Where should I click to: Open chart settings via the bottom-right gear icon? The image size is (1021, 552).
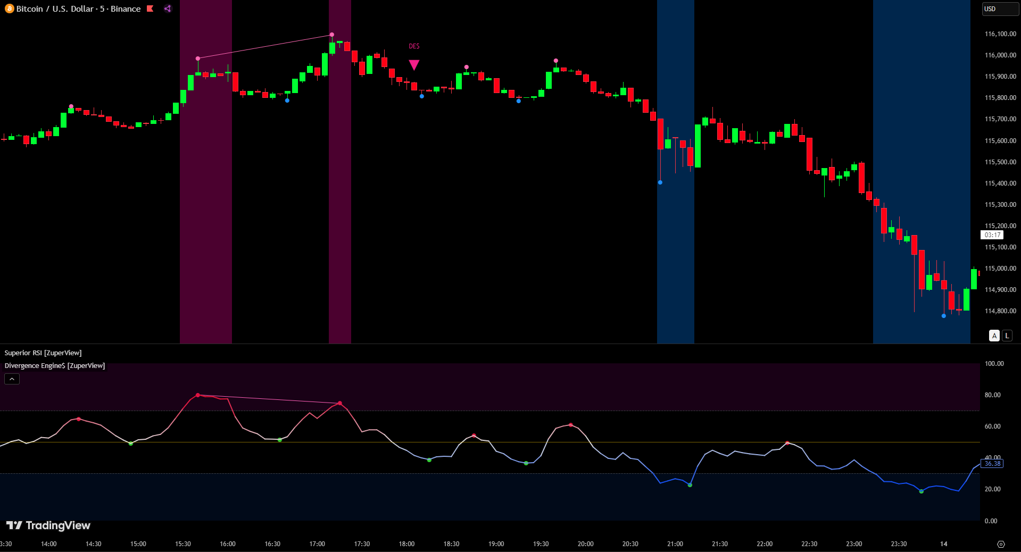tap(1001, 544)
